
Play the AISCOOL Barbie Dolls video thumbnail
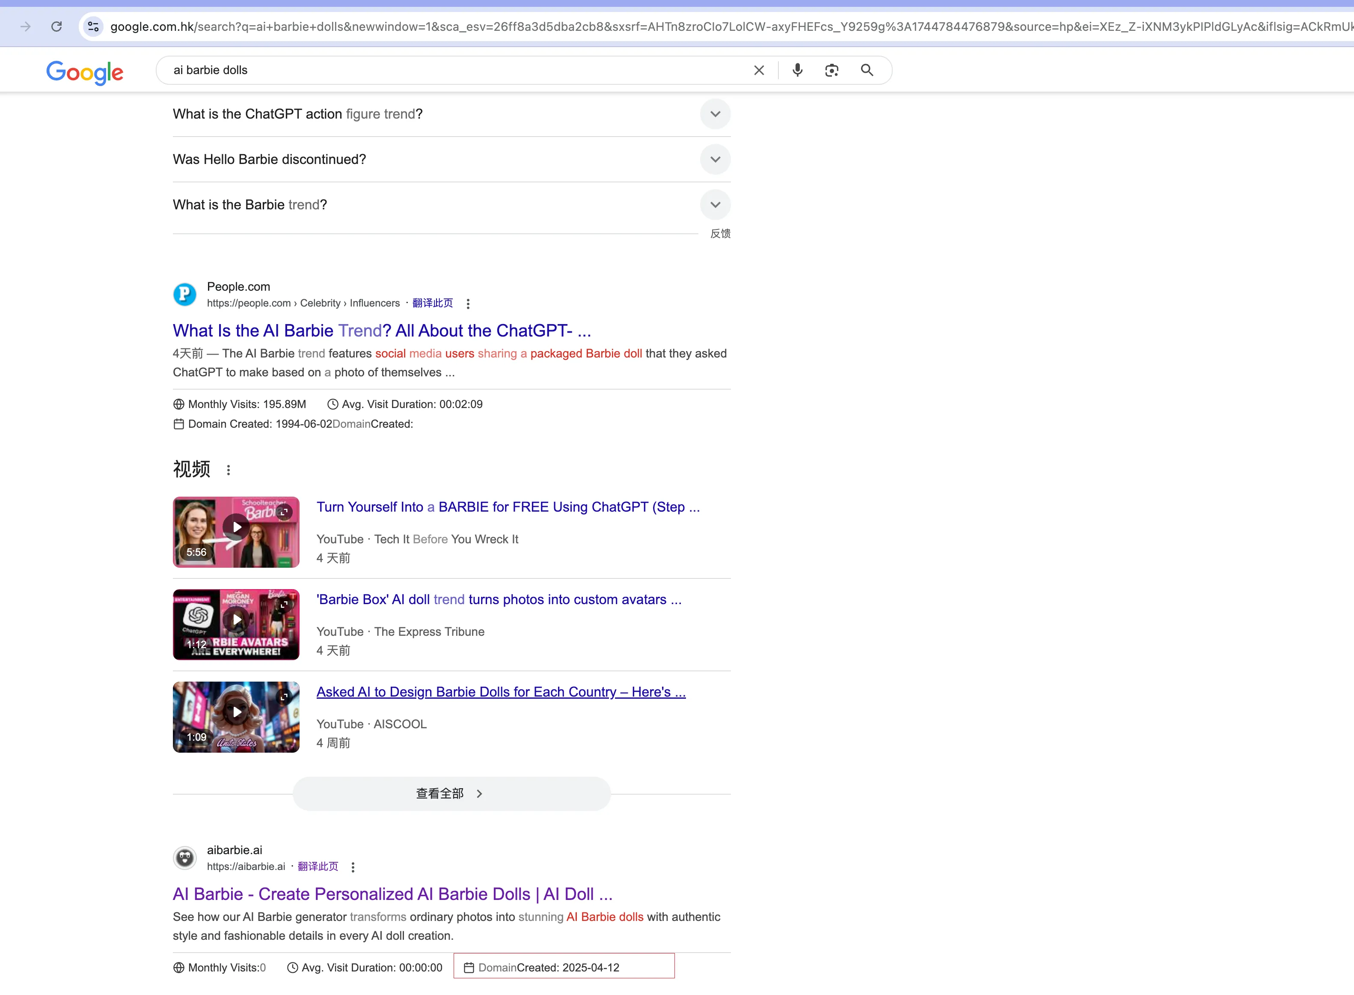pyautogui.click(x=236, y=717)
